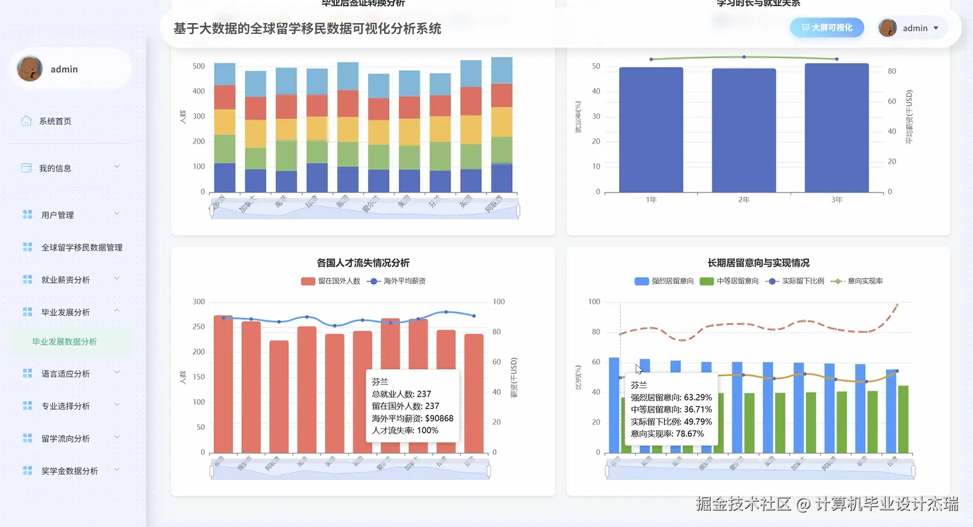
Task: Select the 就业薪资分析 icon
Action: tap(27, 279)
